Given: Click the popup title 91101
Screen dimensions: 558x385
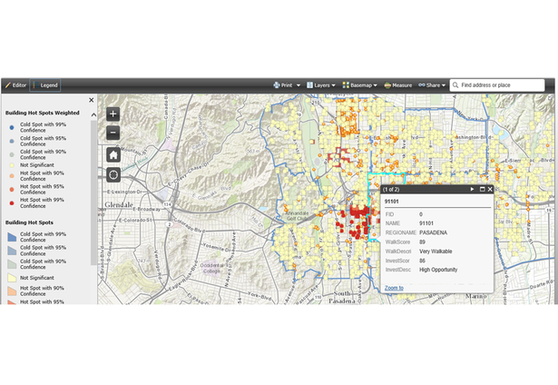Looking at the screenshot, I should (x=391, y=202).
